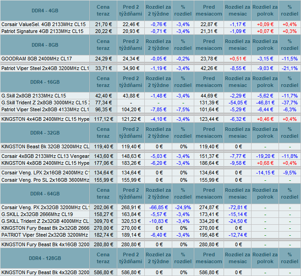The image size is (301, 276).
Task: Click the half-year difference -19,20 €
Action: [x=265, y=156]
